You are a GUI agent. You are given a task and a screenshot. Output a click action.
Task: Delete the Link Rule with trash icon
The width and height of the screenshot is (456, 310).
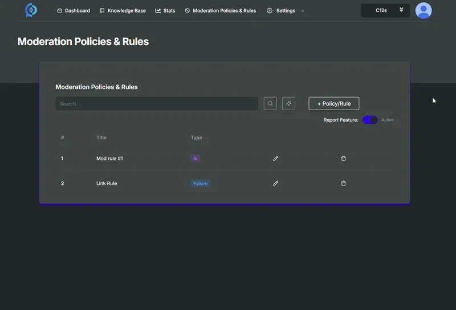343,183
